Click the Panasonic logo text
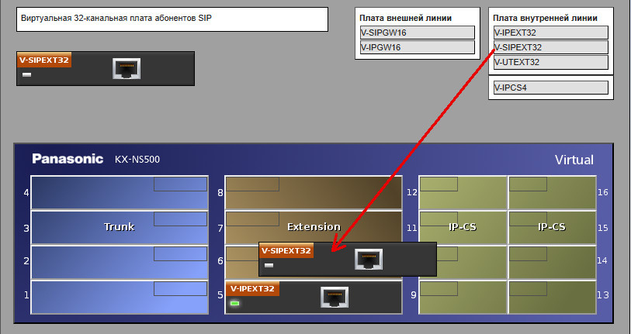The image size is (631, 334). point(68,159)
